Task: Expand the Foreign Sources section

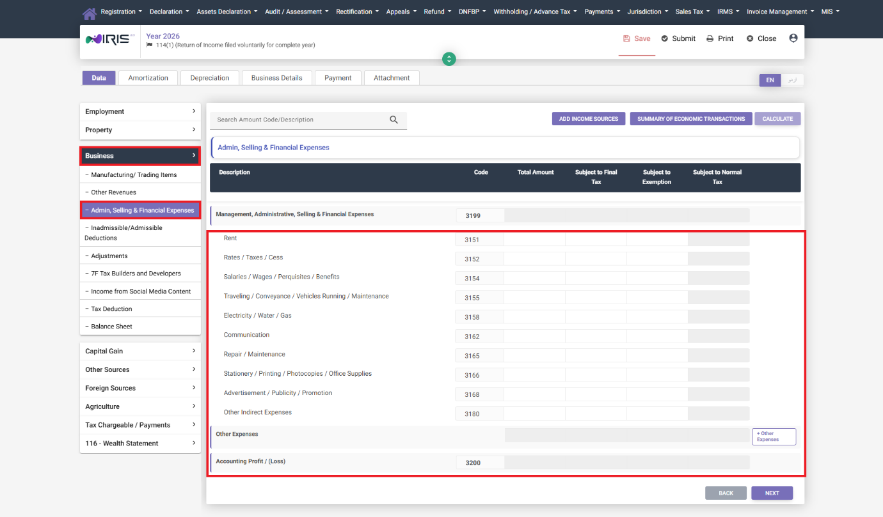Action: (x=140, y=388)
